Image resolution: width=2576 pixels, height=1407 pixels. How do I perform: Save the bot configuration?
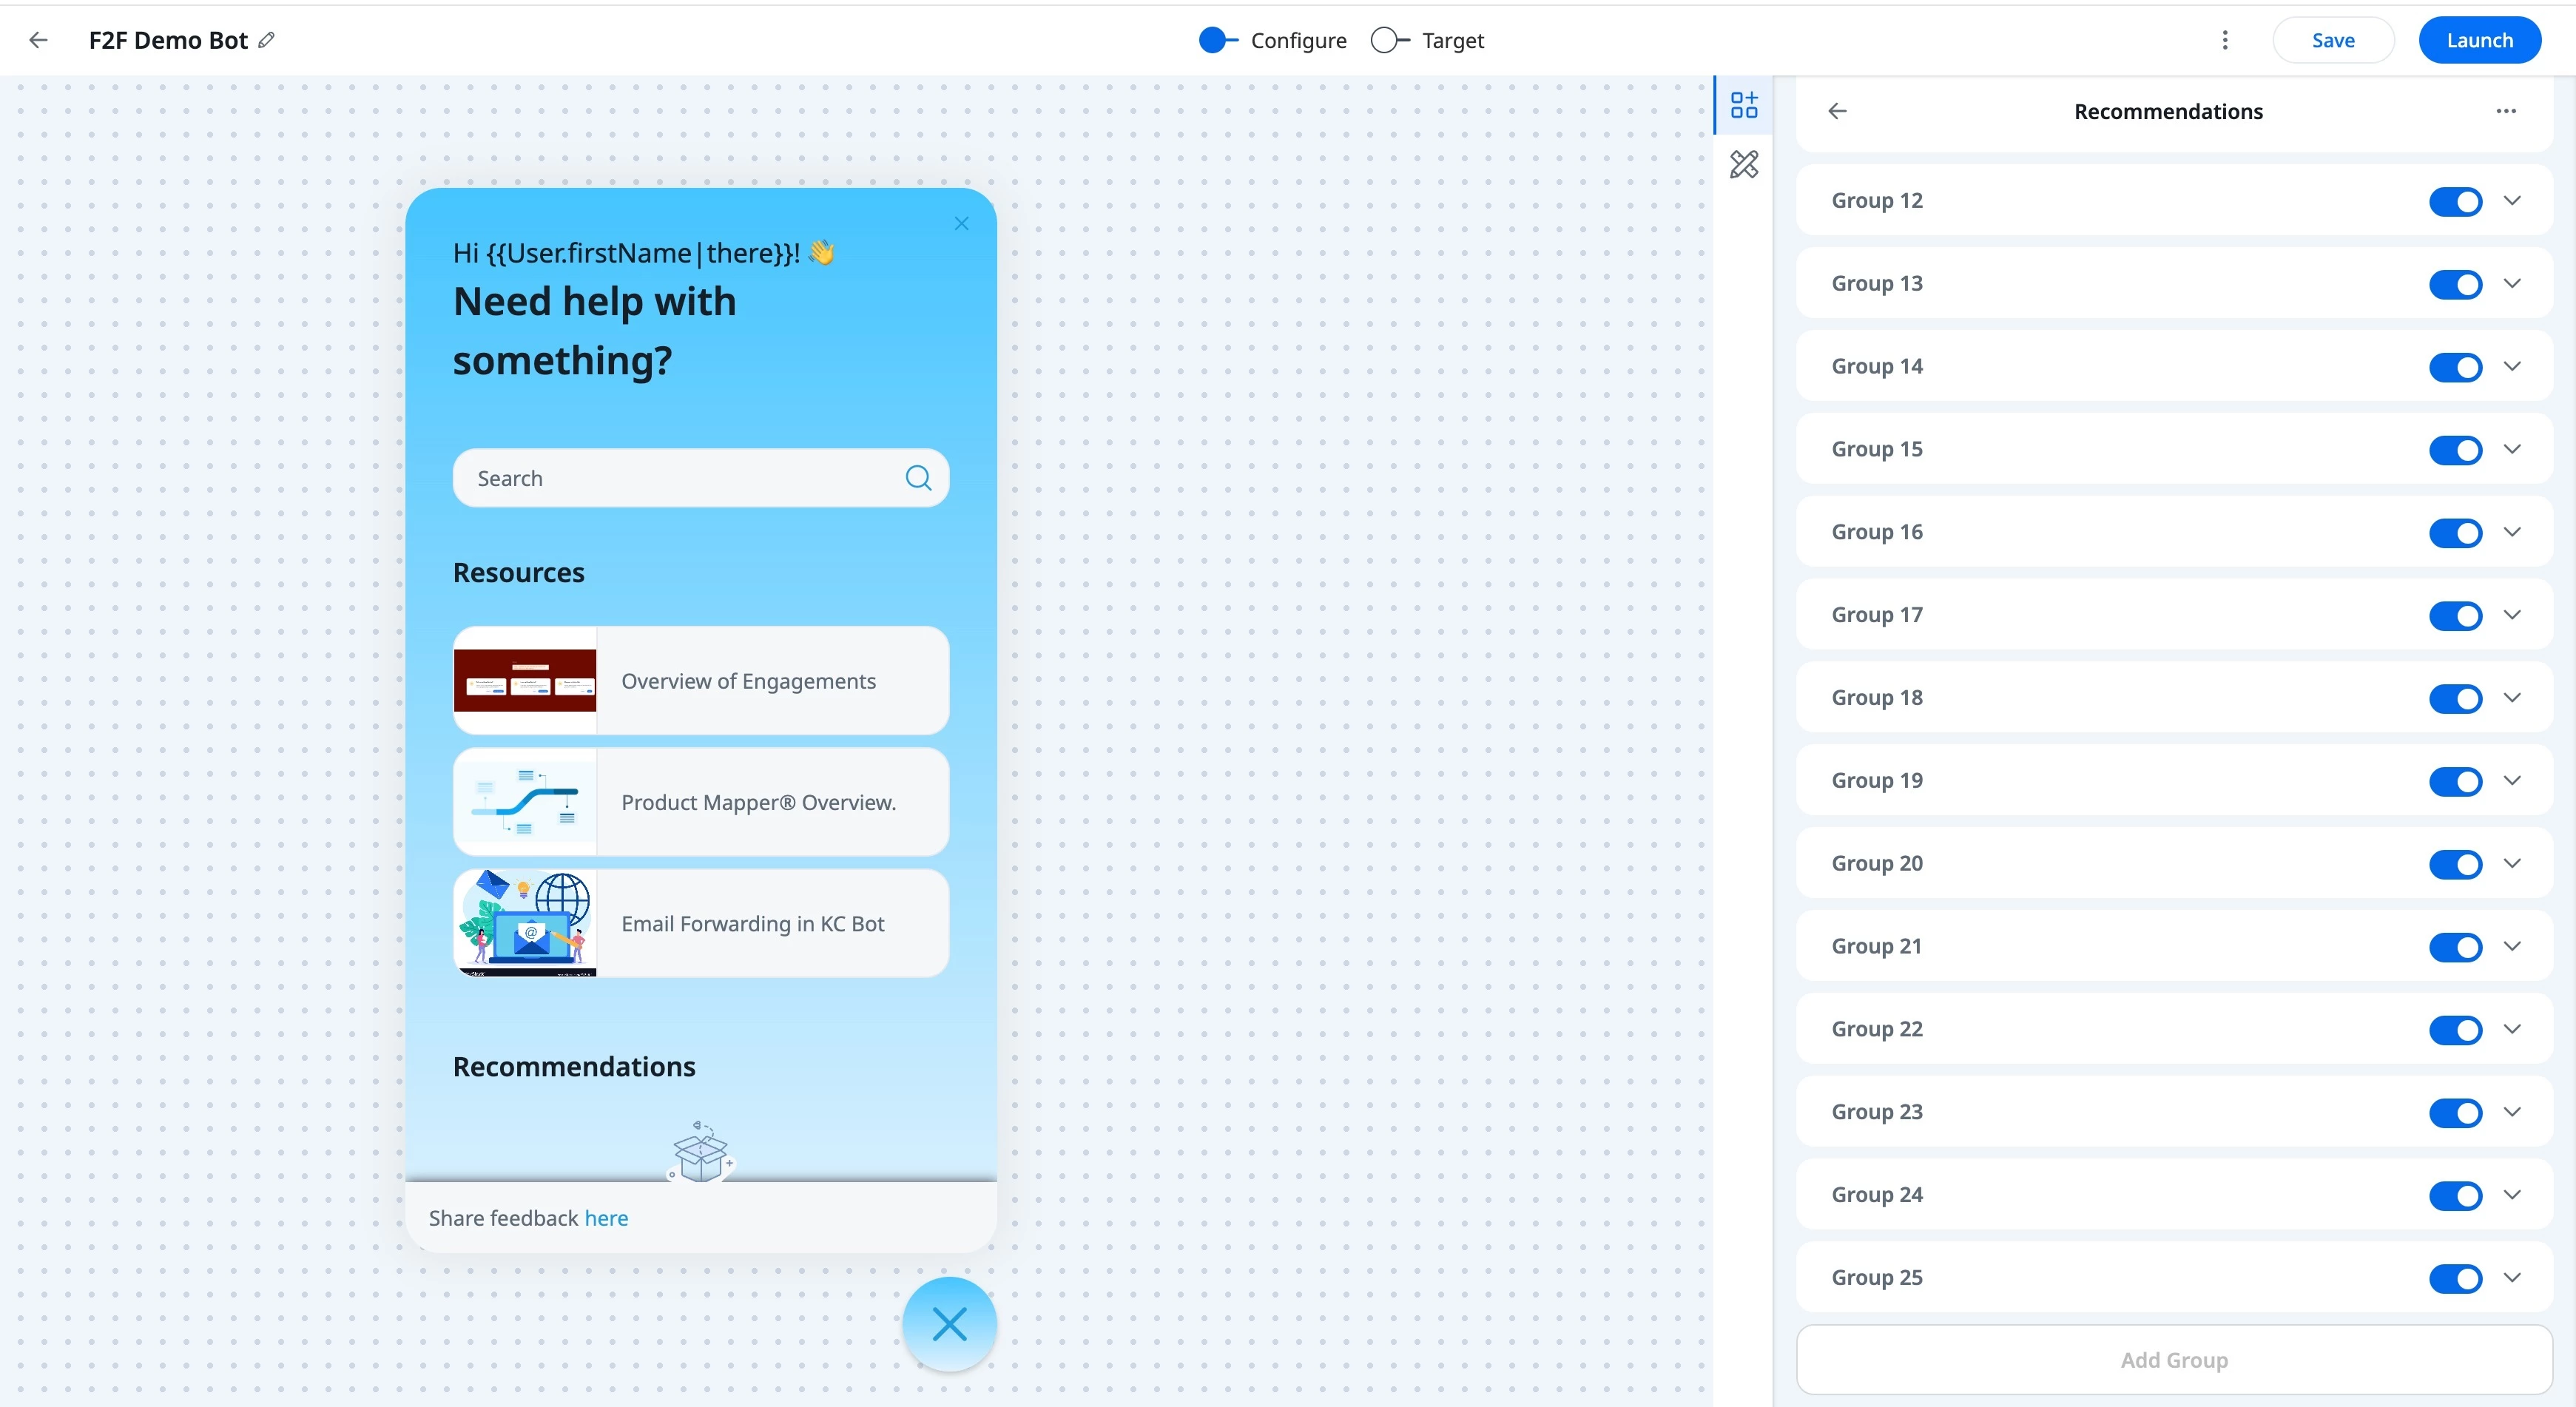click(x=2333, y=40)
